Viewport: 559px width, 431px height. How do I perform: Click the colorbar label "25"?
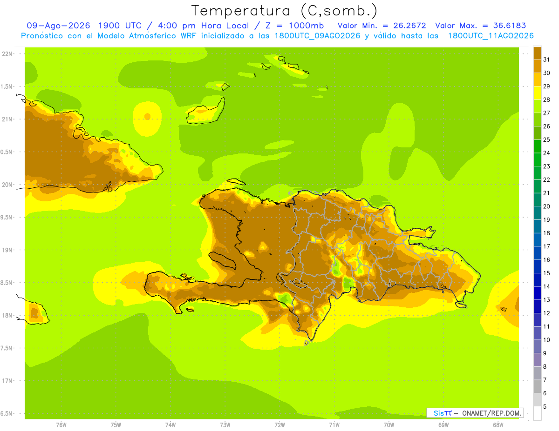coord(546,139)
